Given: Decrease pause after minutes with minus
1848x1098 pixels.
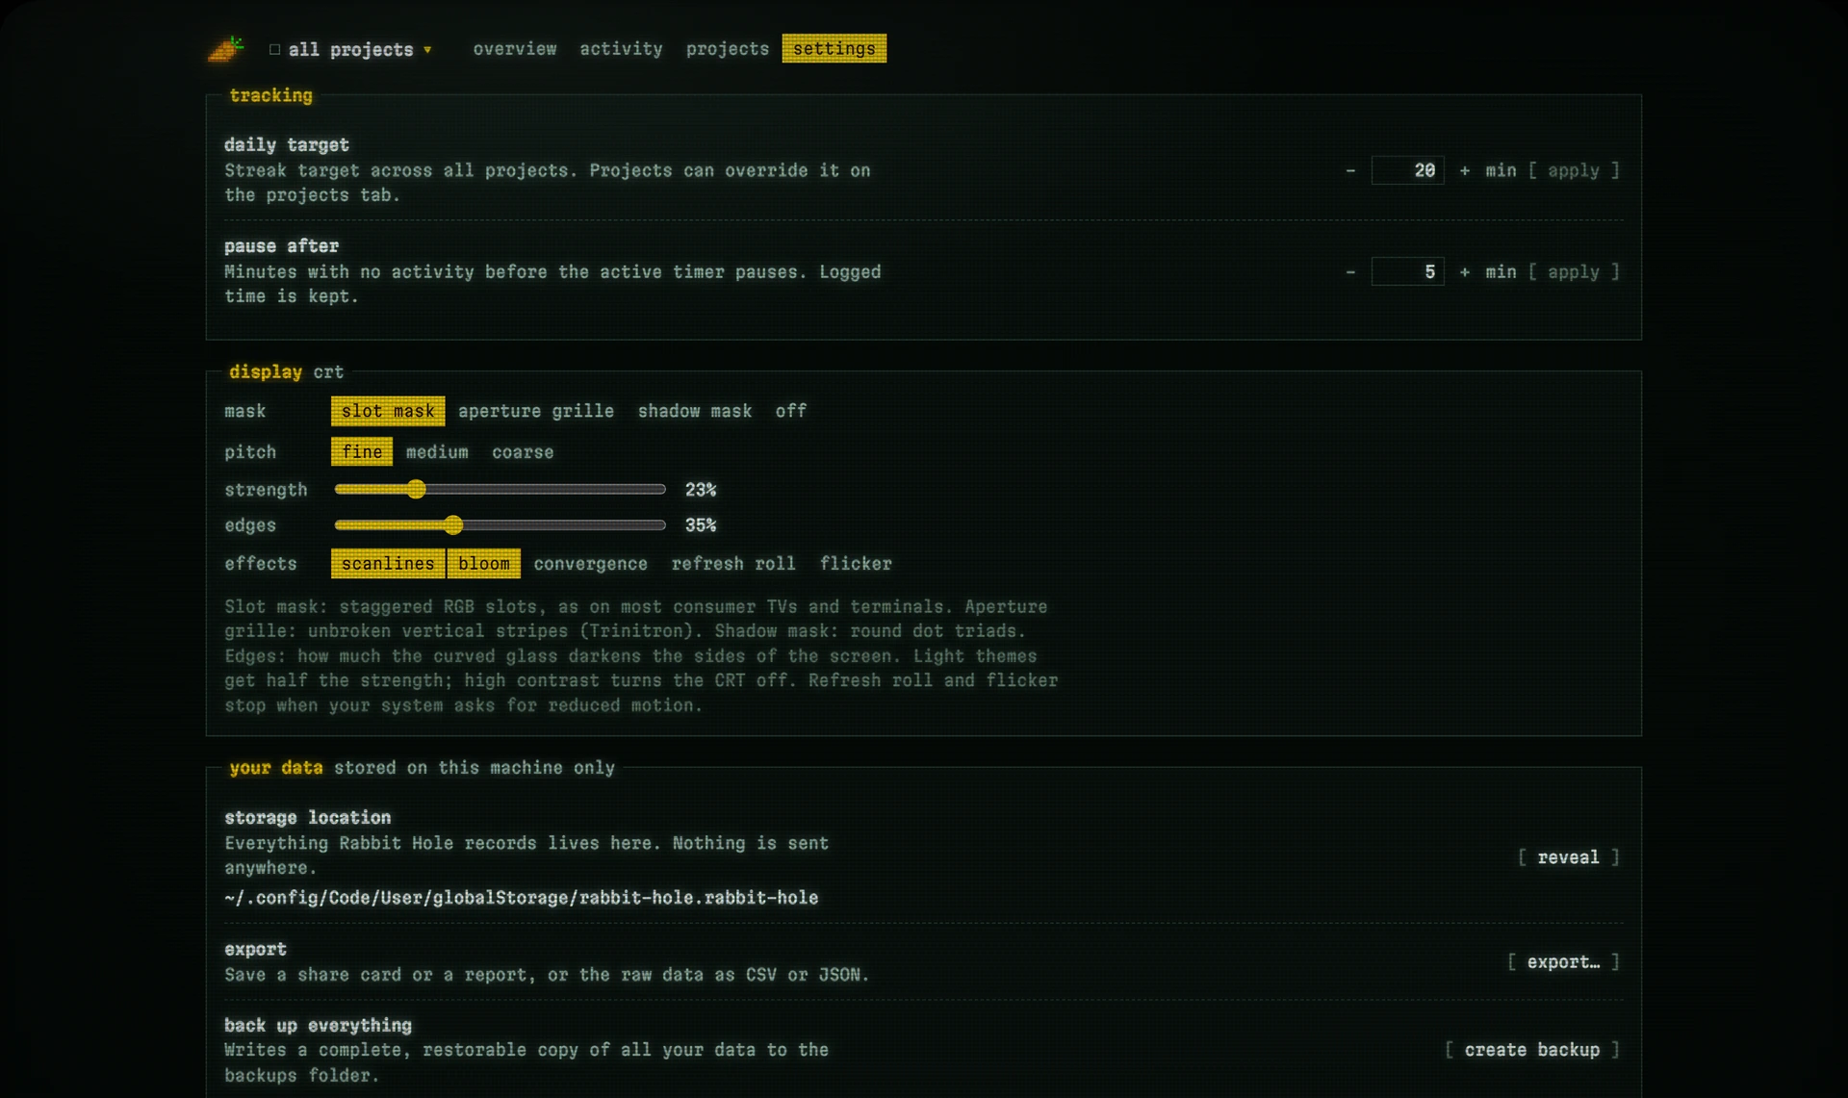Looking at the screenshot, I should tap(1350, 272).
